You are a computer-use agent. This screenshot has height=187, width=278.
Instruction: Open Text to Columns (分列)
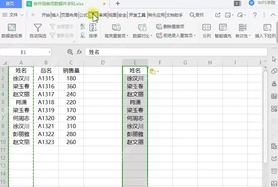click(206, 31)
